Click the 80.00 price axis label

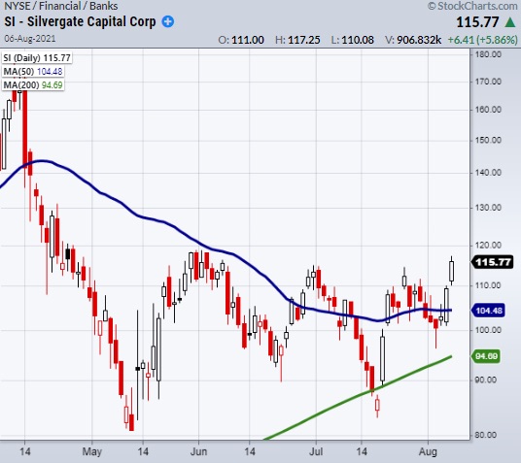486,435
